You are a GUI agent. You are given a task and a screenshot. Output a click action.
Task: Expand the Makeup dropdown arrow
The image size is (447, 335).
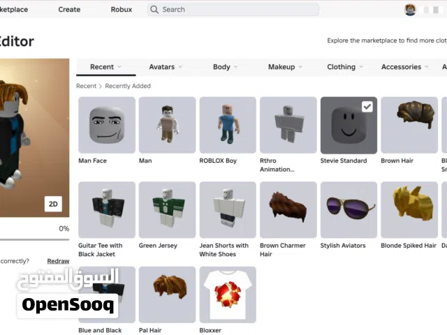pyautogui.click(x=300, y=67)
